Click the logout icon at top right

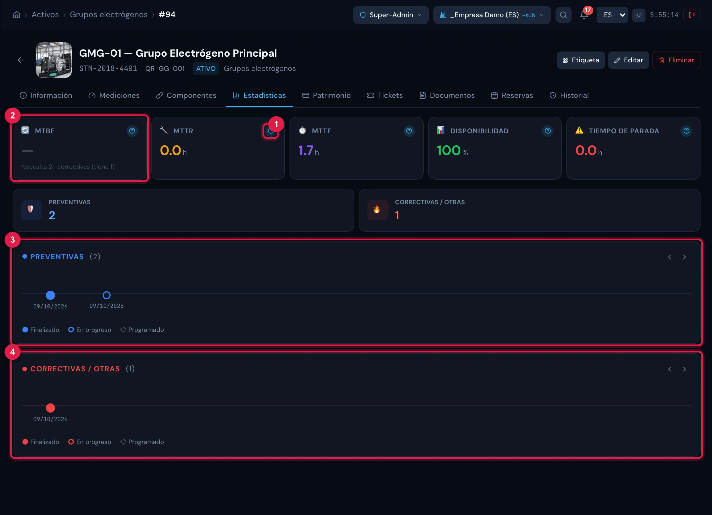[x=692, y=15]
